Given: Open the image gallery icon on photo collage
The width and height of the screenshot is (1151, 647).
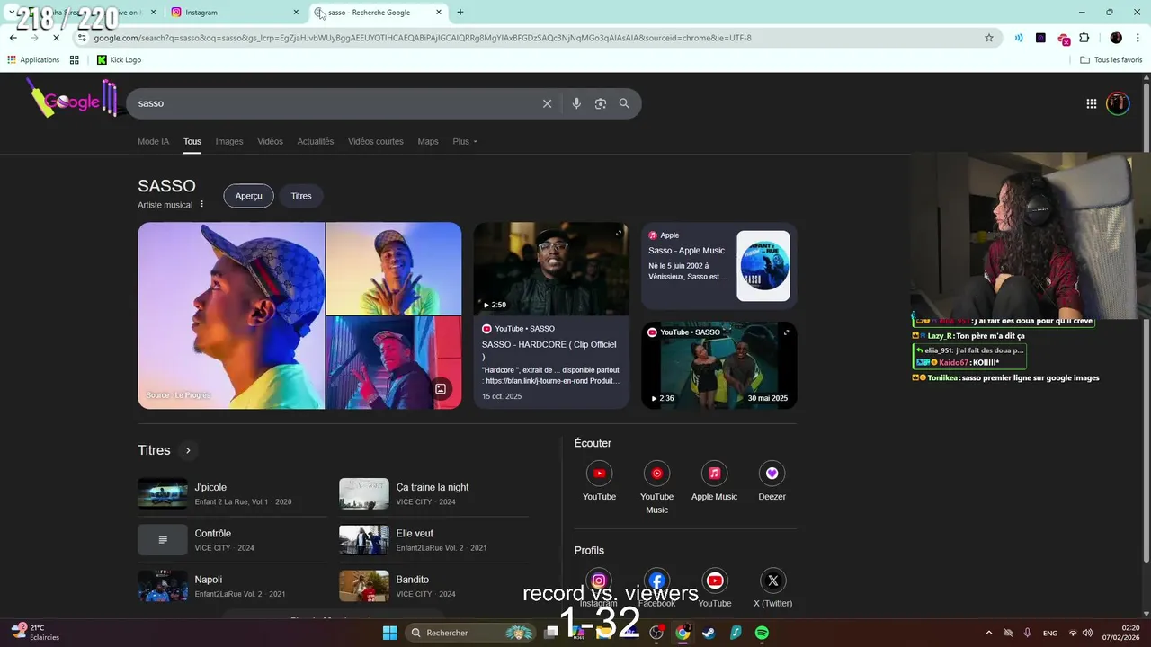Looking at the screenshot, I should point(441,389).
